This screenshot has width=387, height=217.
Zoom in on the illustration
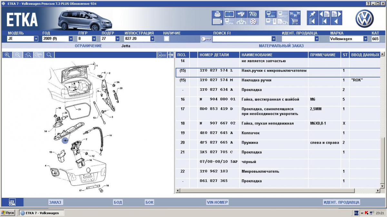tap(7, 55)
